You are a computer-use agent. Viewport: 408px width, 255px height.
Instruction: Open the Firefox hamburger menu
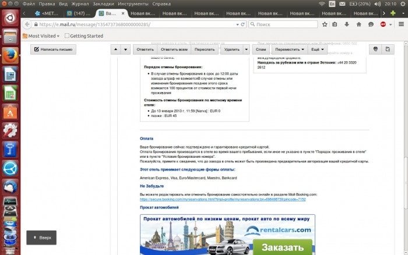(x=400, y=24)
